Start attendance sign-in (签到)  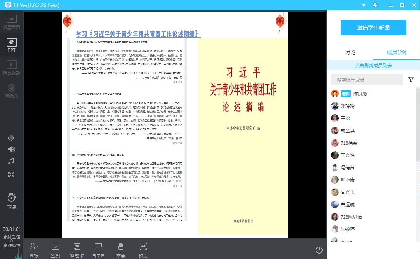pyautogui.click(x=55, y=251)
